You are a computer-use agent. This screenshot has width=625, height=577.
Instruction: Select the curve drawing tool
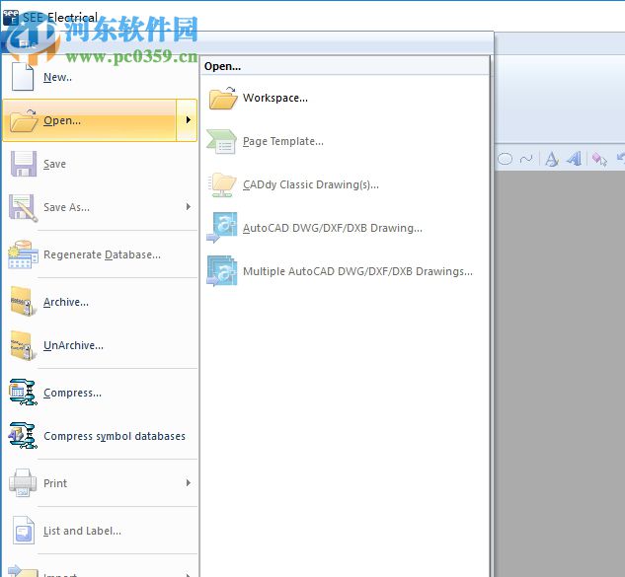526,159
